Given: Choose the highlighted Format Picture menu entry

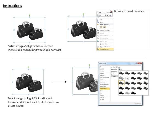Looking at the screenshot, I should tap(105, 49).
